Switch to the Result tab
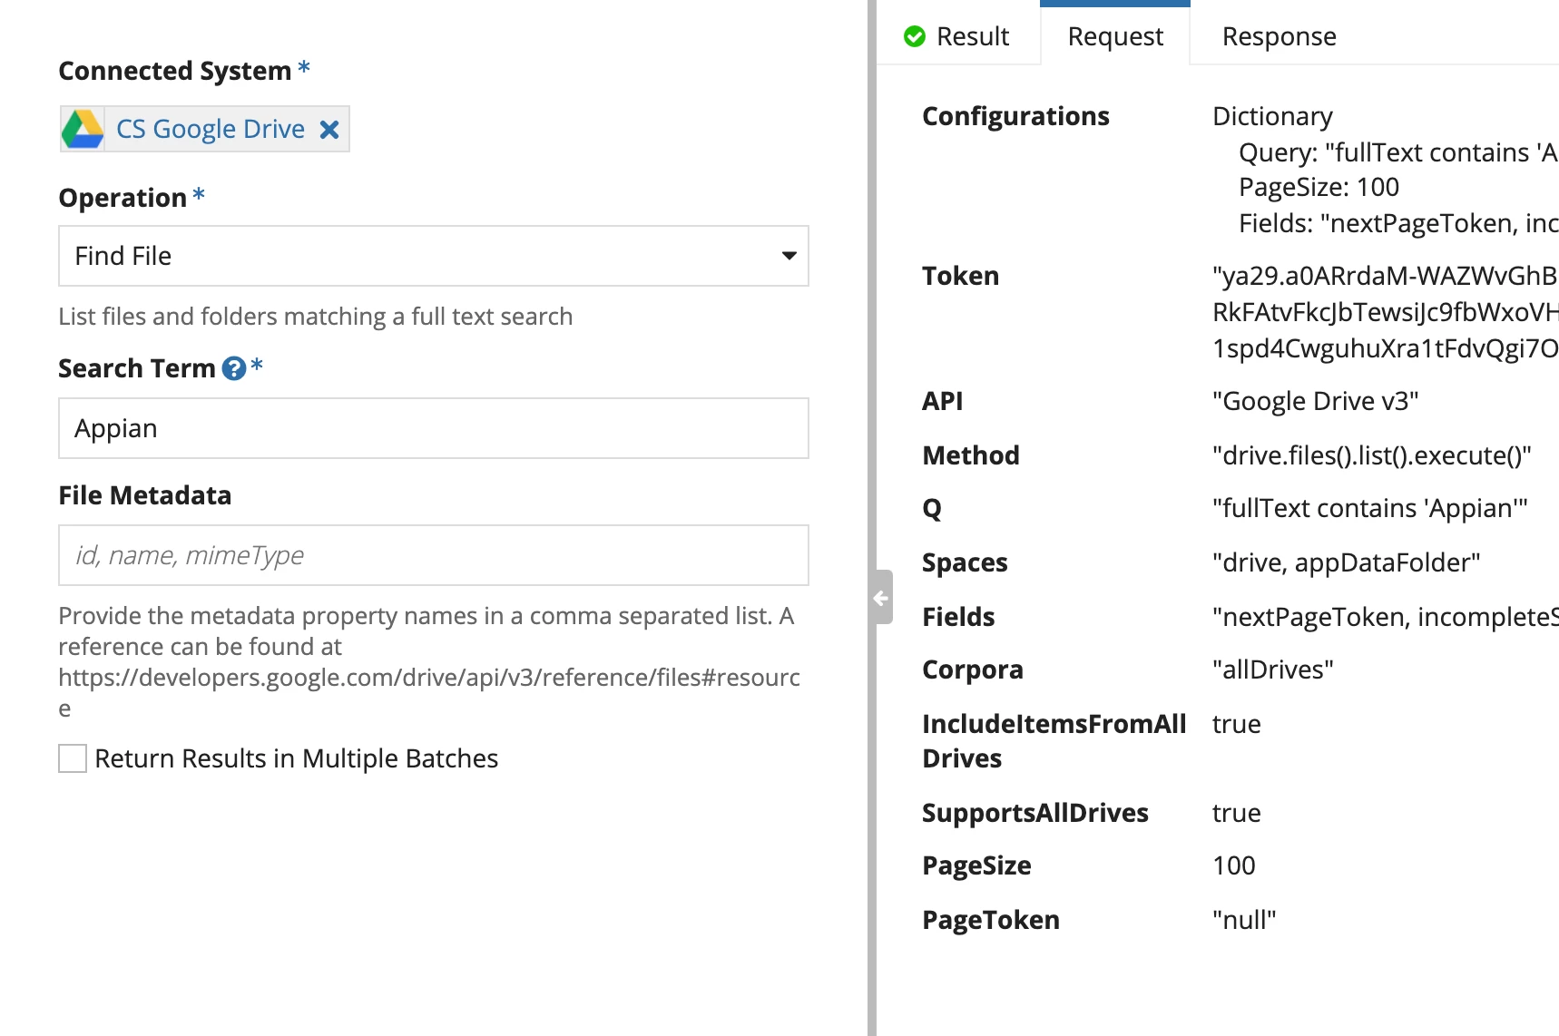 [x=957, y=36]
